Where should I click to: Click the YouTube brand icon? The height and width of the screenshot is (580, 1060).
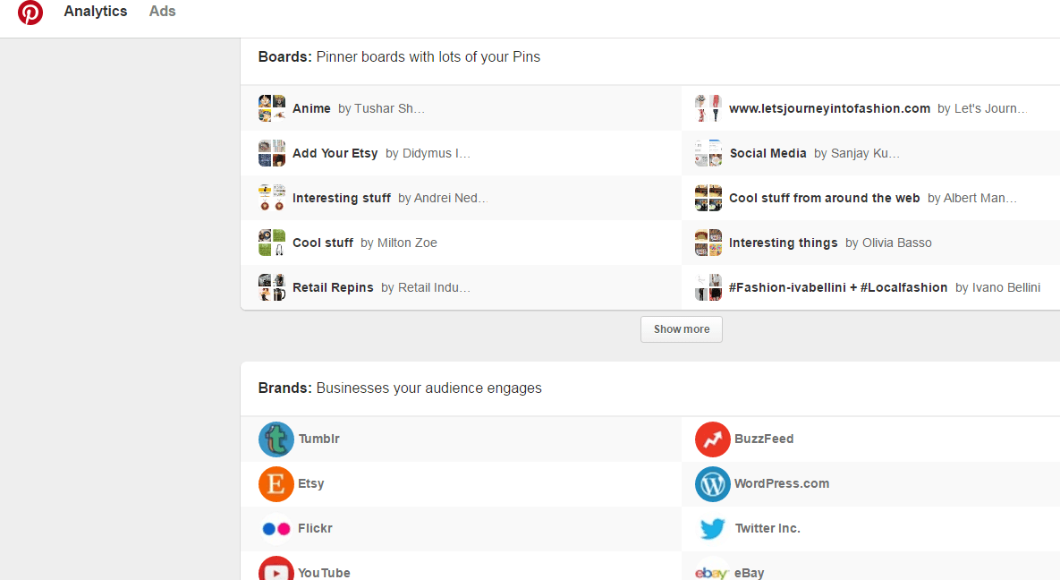tap(276, 570)
